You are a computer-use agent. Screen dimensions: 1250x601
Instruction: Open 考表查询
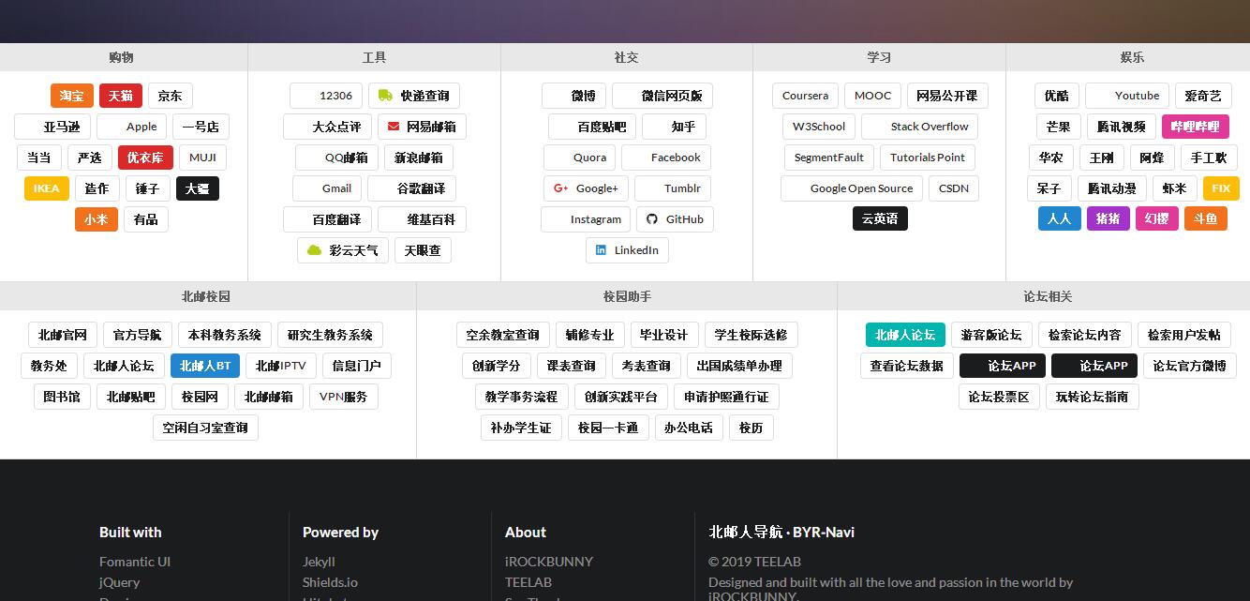pyautogui.click(x=647, y=366)
